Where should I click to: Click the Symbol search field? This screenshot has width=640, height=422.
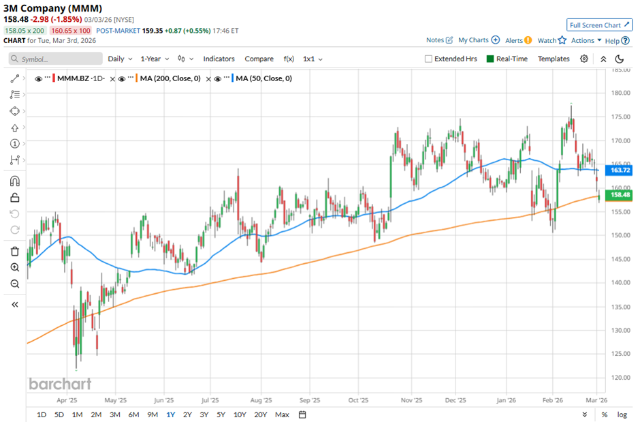point(56,59)
